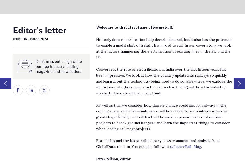Image resolution: width=245 pixels, height=167 pixels.
Task: Click the bold "Welcome to the latest issue" text
Action: coord(124,27)
